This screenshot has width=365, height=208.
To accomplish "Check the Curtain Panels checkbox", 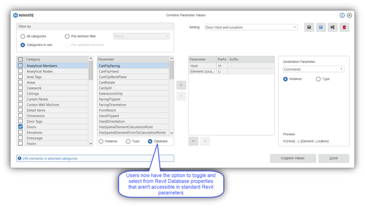I will [x=21, y=99].
